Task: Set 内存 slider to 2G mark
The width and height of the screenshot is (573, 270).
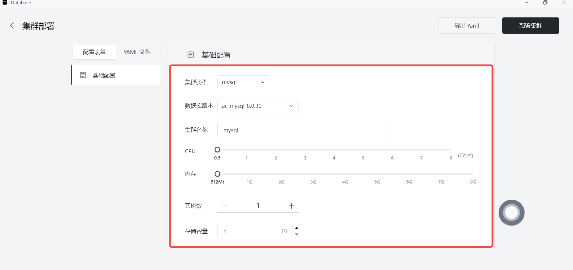Action: pyautogui.click(x=281, y=174)
